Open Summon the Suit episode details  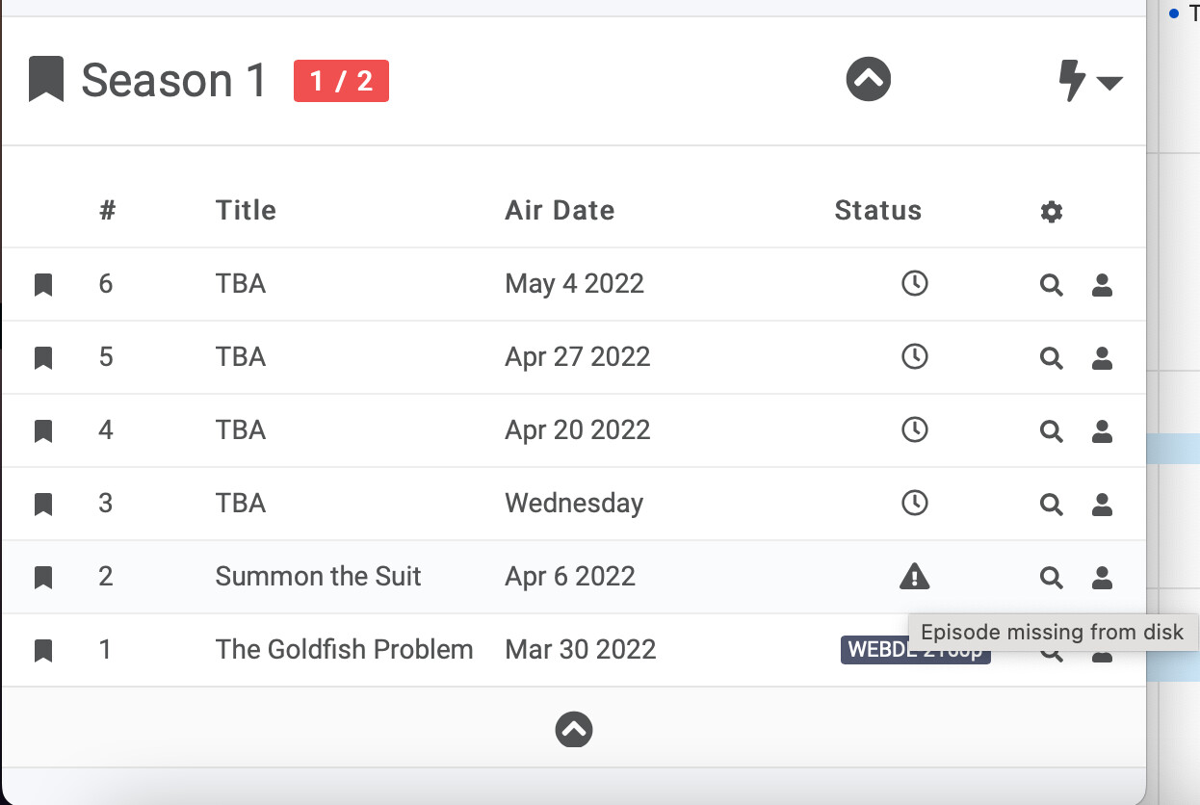tap(318, 577)
